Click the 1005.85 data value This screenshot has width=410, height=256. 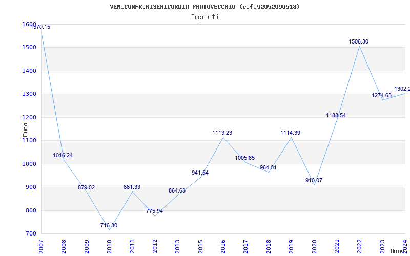(245, 158)
